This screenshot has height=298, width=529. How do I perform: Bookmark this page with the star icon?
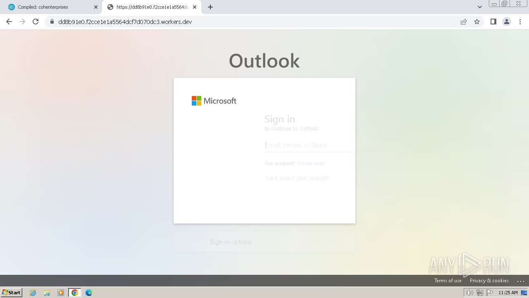click(477, 22)
